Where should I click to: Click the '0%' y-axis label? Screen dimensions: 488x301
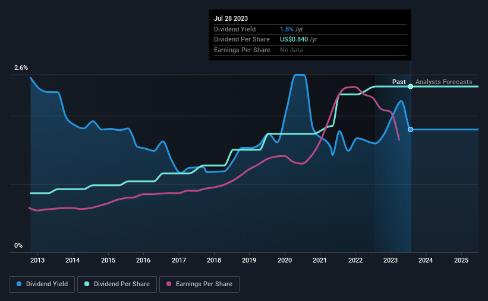pyautogui.click(x=18, y=245)
